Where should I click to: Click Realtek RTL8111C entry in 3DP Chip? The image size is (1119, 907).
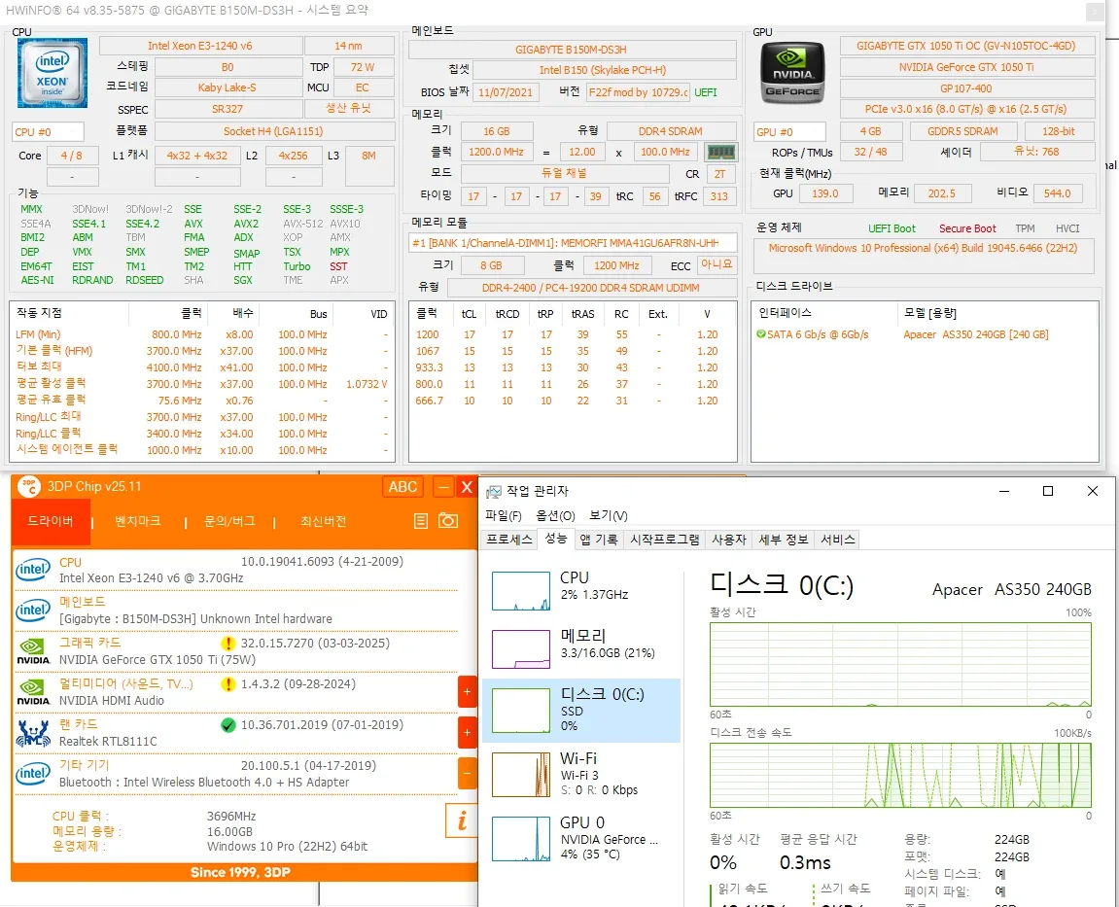tap(108, 742)
